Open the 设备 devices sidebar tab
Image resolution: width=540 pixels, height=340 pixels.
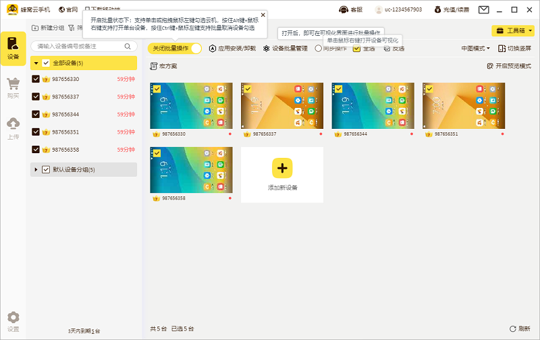[x=13, y=49]
